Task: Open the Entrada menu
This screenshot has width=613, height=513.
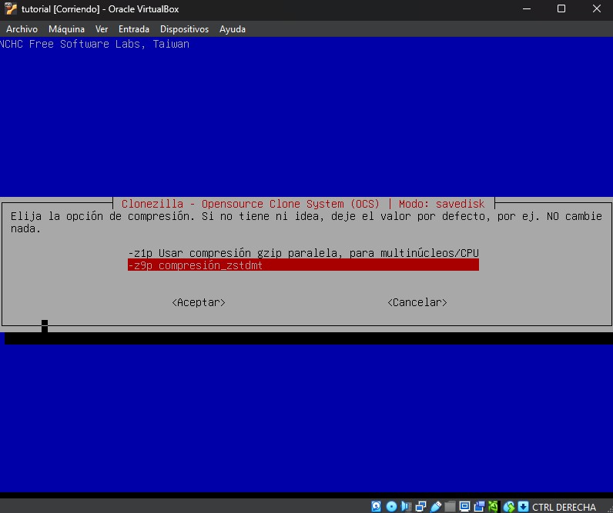Action: (134, 29)
